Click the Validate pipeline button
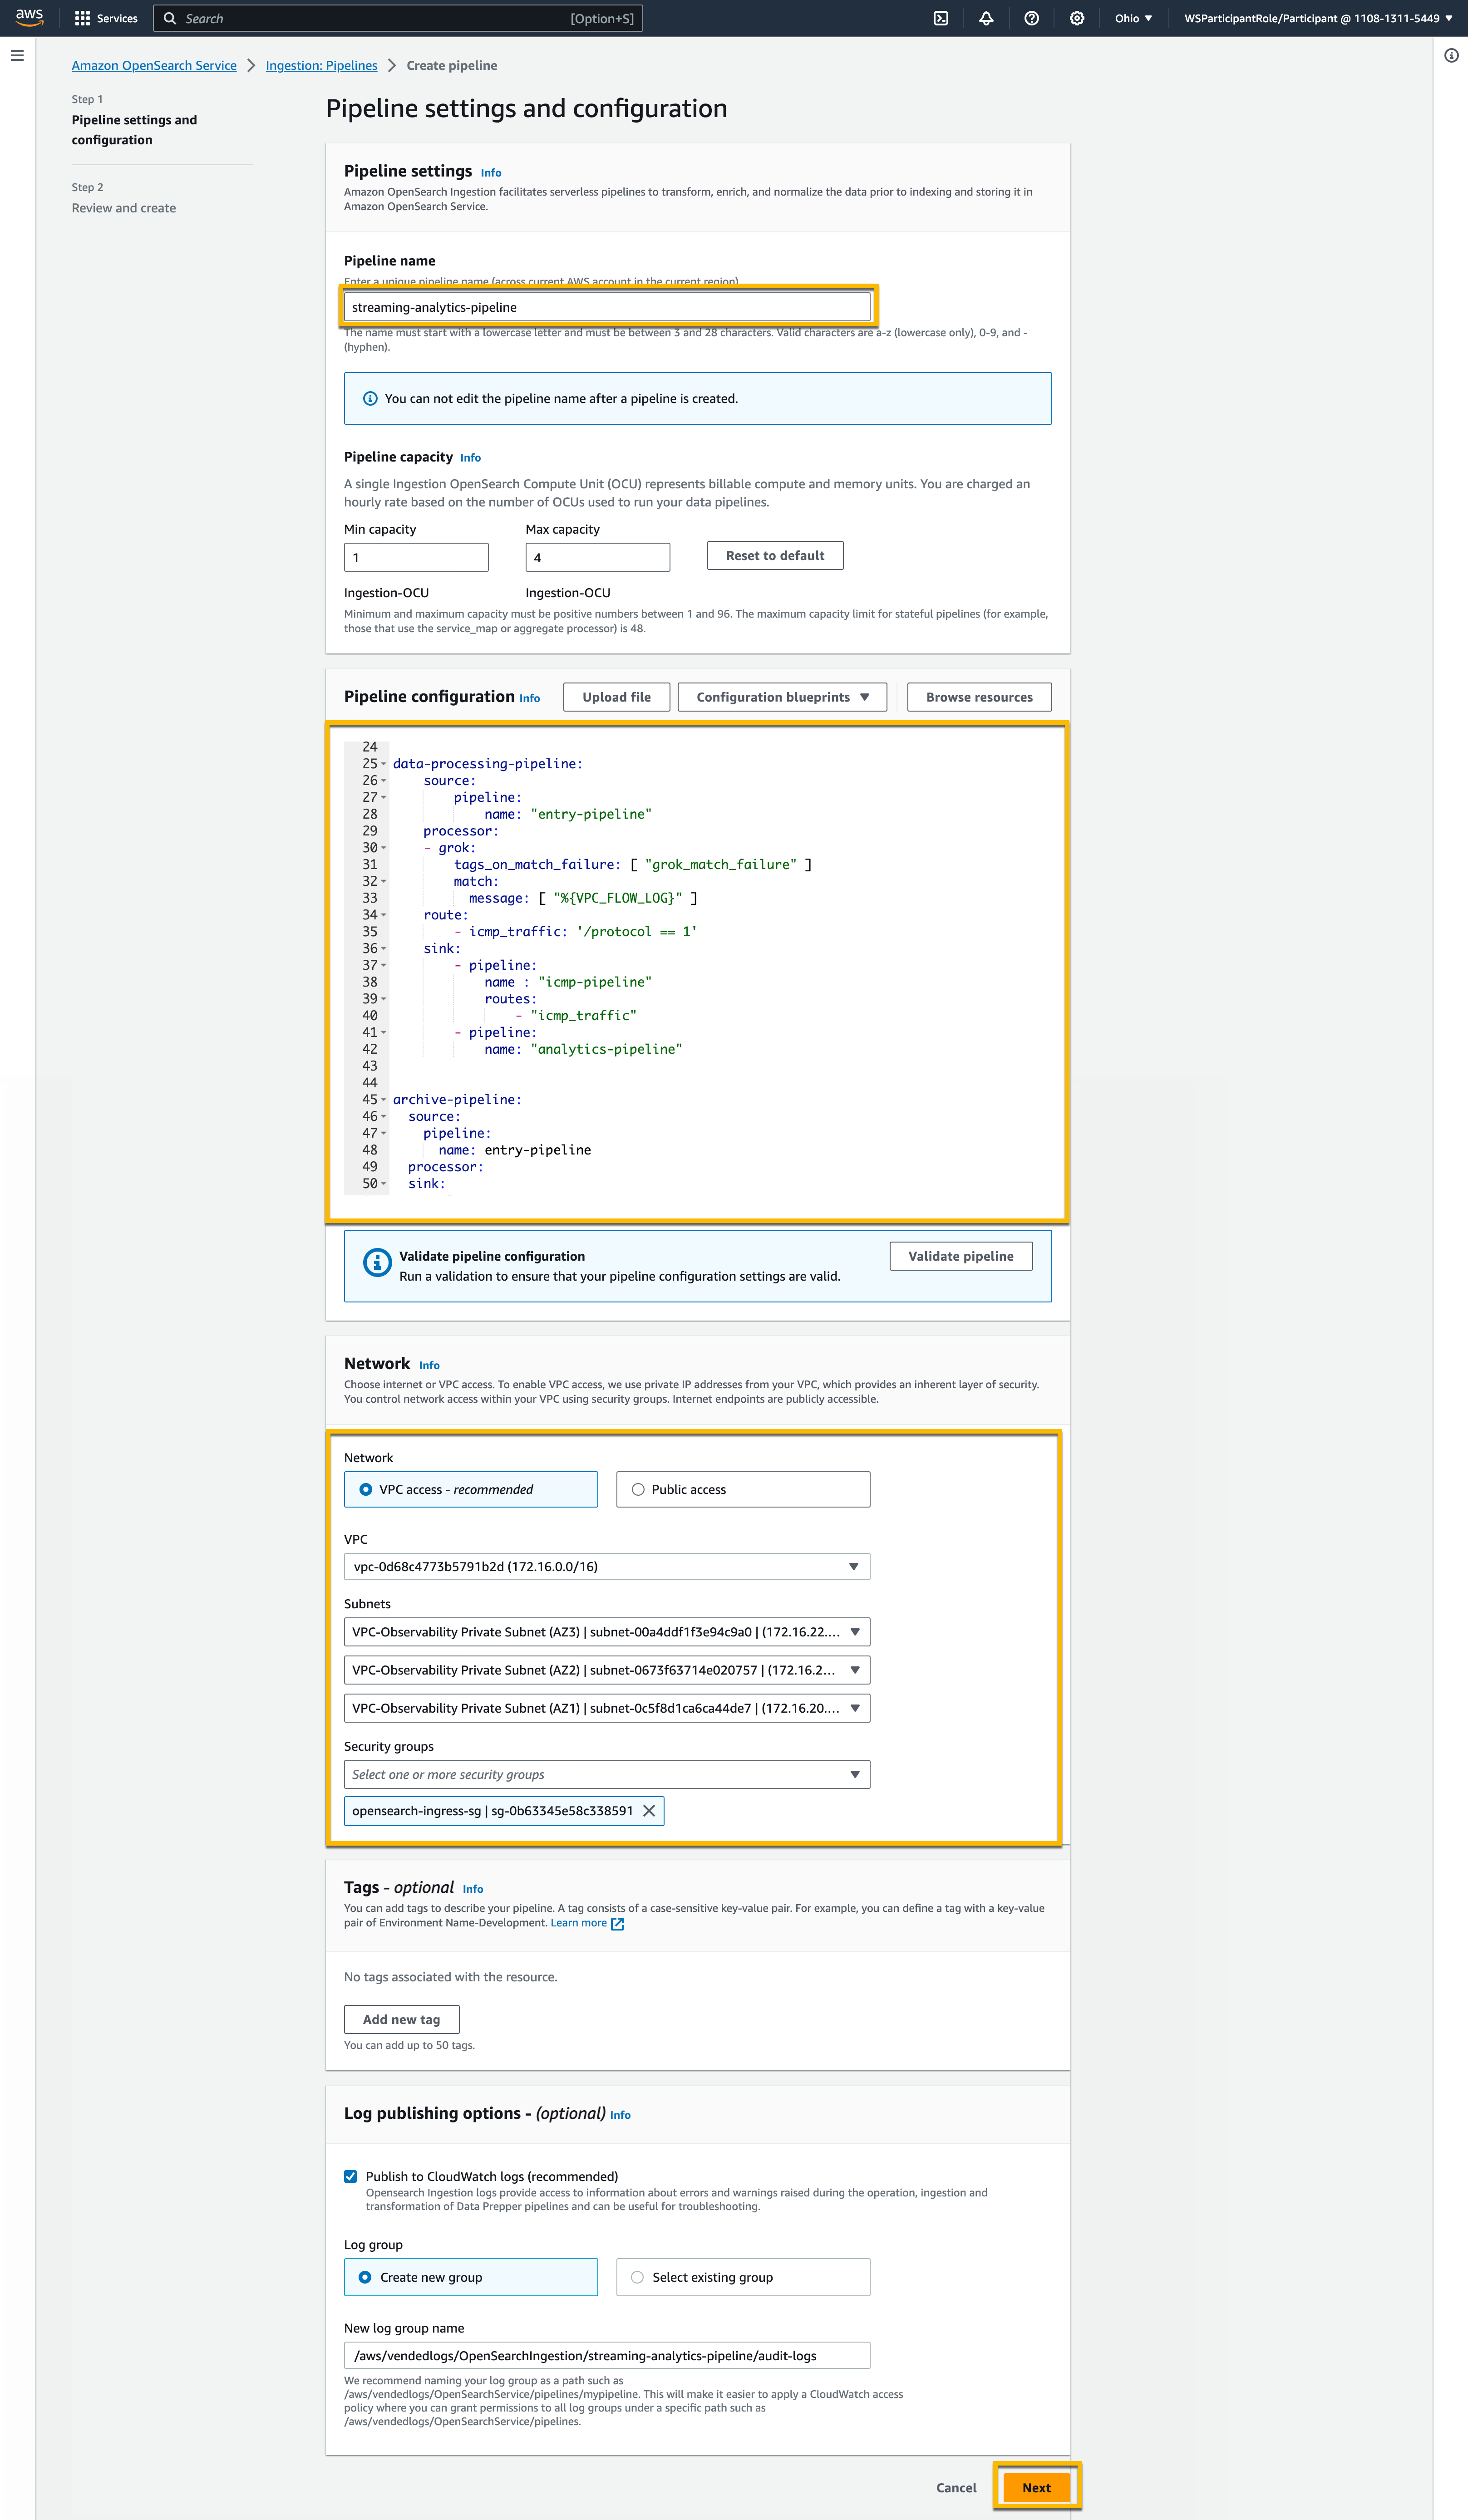 pyautogui.click(x=960, y=1256)
